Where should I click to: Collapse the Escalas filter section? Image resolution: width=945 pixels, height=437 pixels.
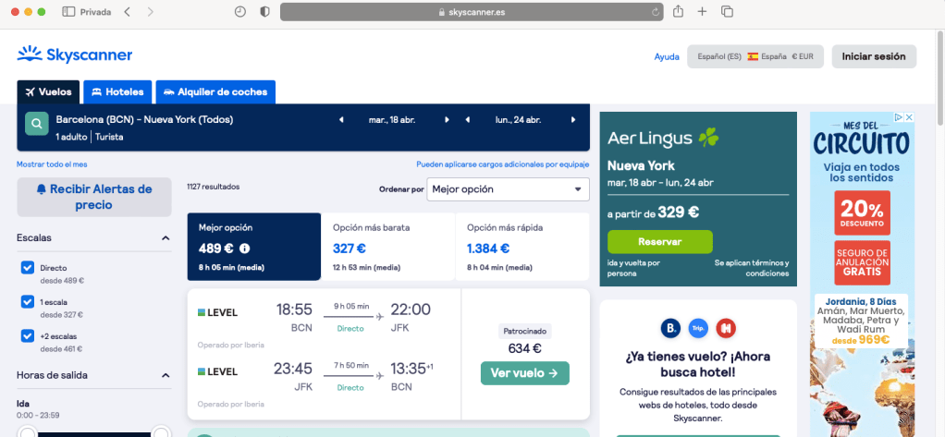point(166,238)
